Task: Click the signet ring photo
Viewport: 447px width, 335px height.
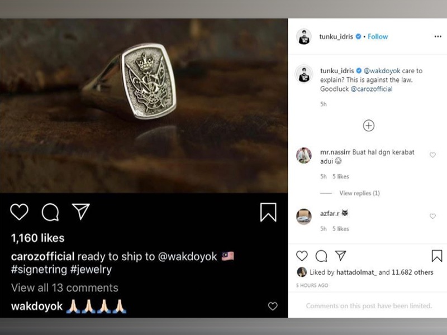Action: click(x=144, y=106)
